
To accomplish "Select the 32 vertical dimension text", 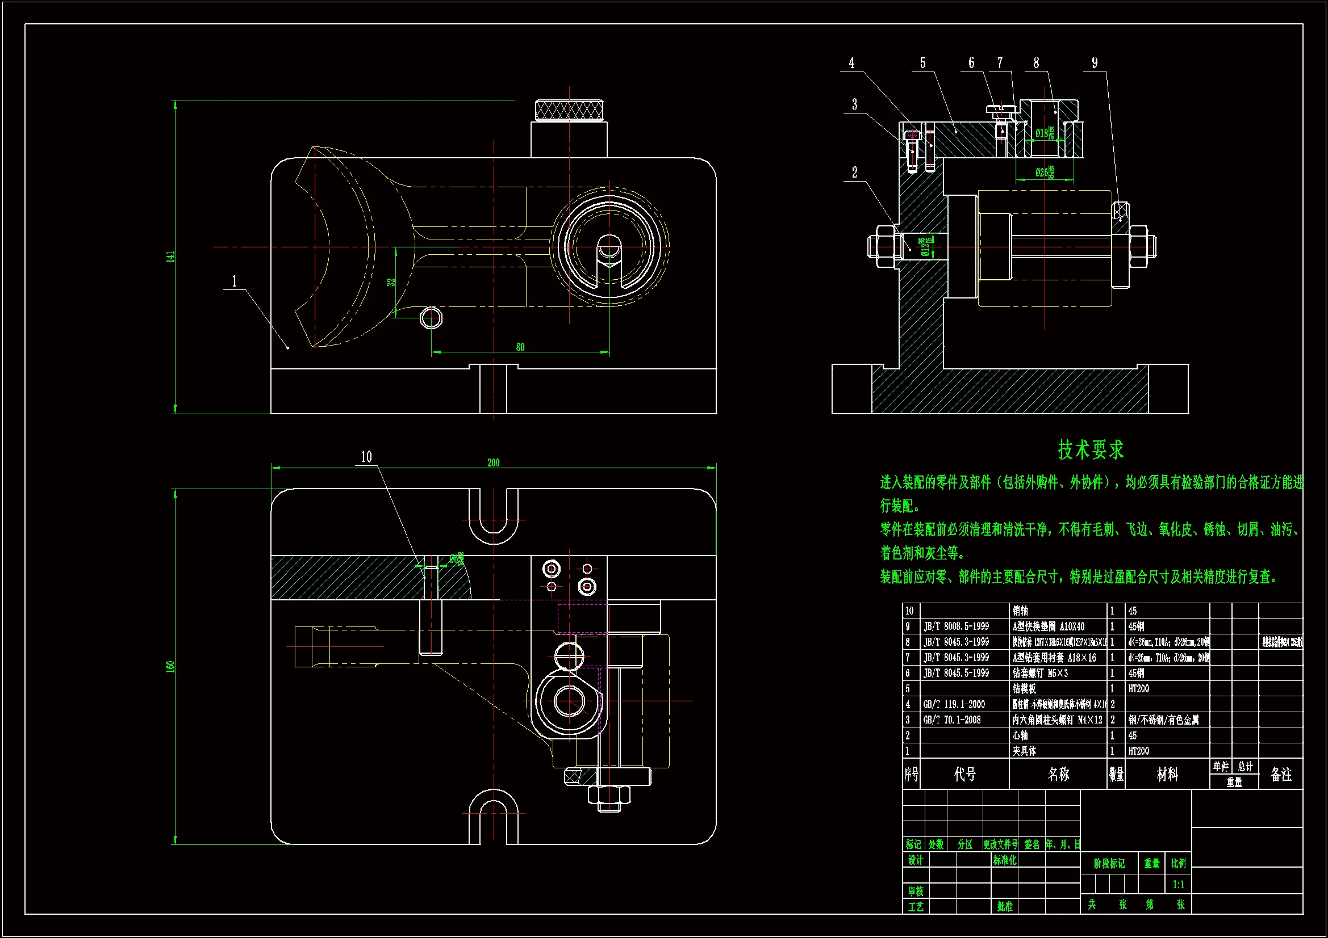I will [391, 282].
